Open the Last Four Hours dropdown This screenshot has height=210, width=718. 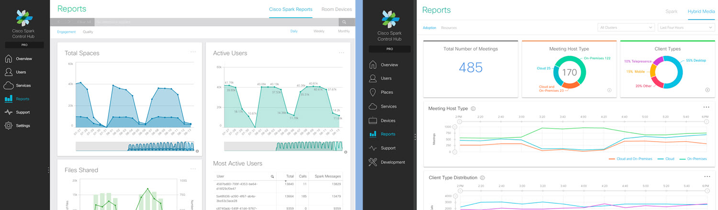coord(685,28)
